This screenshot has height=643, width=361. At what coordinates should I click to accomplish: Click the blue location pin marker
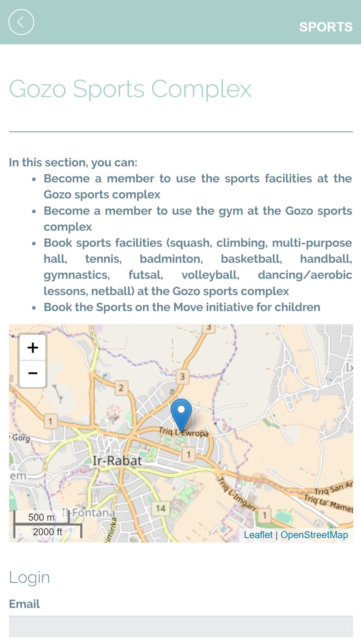tap(181, 415)
